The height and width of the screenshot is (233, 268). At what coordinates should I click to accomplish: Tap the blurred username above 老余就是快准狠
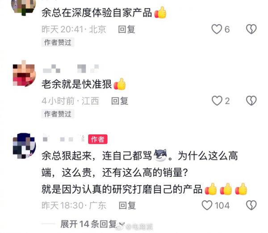(71, 69)
